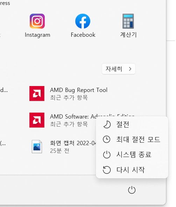Click the 자세히 button
This screenshot has height=207, width=176.
tap(118, 69)
